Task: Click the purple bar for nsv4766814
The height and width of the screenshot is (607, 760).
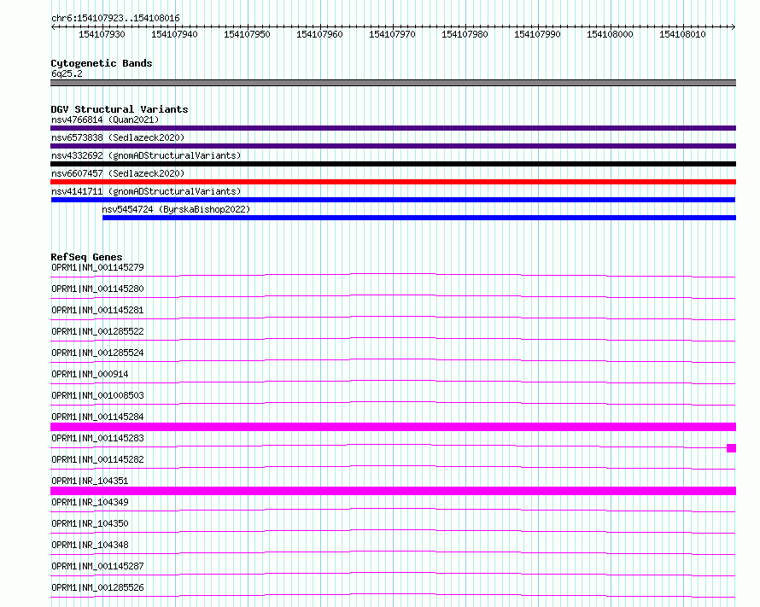Action: (393, 128)
